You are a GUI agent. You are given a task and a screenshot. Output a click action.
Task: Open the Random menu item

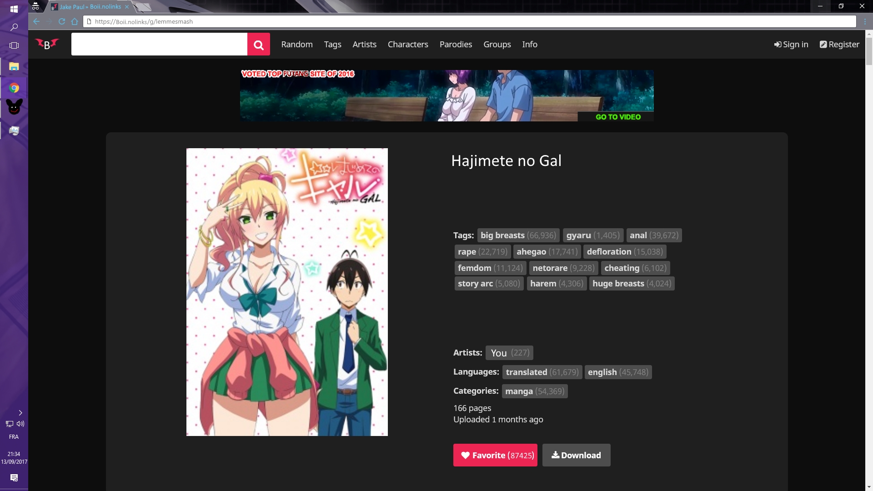296,45
